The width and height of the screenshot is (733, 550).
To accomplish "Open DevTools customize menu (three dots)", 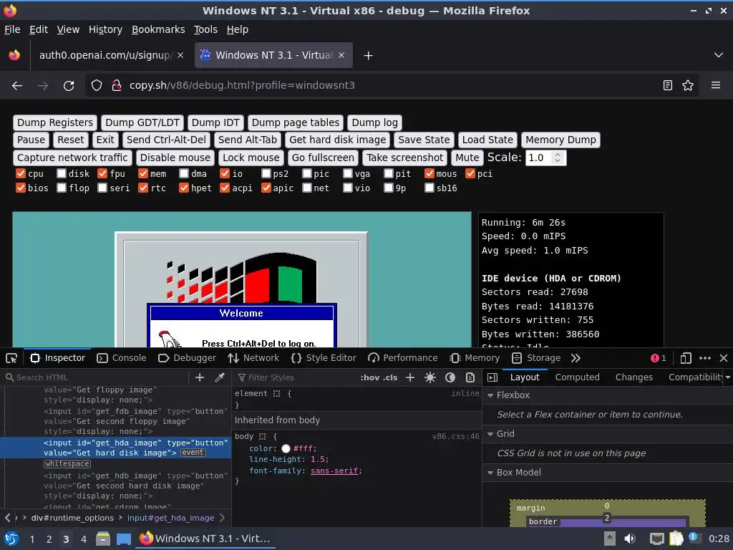I will [705, 358].
